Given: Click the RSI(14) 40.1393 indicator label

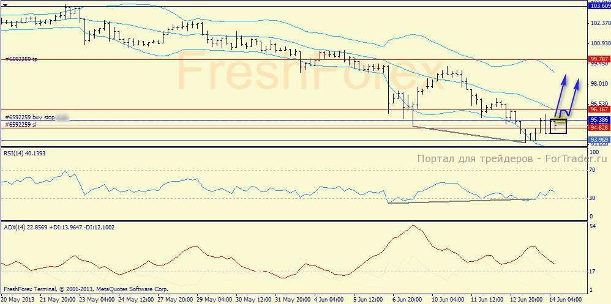Looking at the screenshot, I should click(x=24, y=154).
